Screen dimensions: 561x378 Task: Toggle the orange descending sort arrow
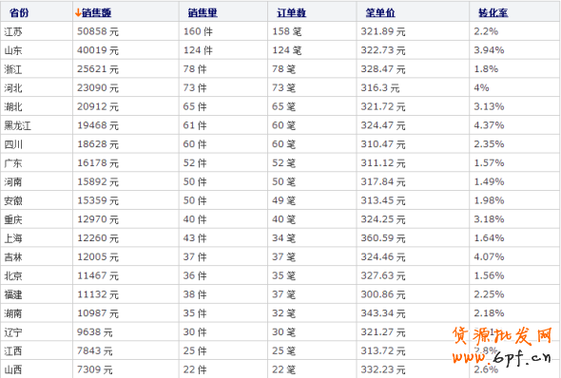tap(78, 13)
